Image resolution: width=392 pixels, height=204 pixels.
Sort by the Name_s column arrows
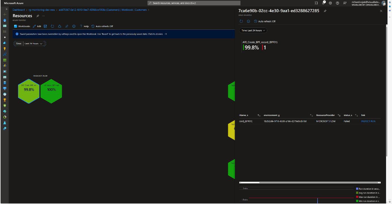[259, 115]
